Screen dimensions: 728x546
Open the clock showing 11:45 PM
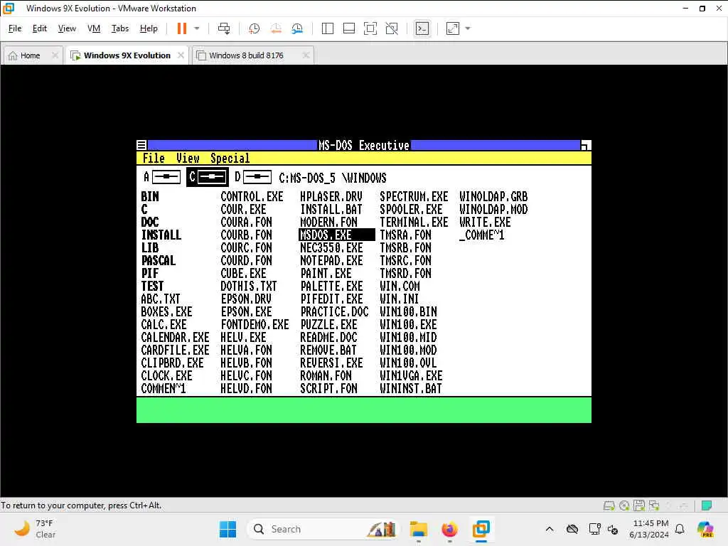click(x=650, y=529)
